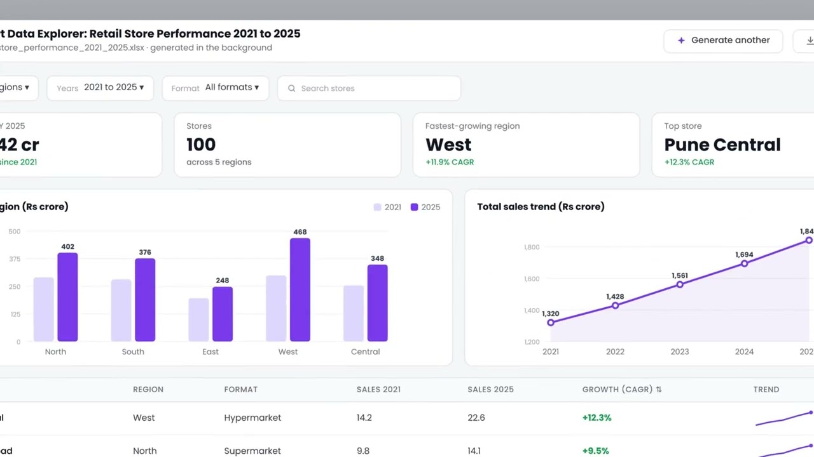Click the sparkle icon on Generate another
Image resolution: width=814 pixels, height=457 pixels.
tap(681, 40)
